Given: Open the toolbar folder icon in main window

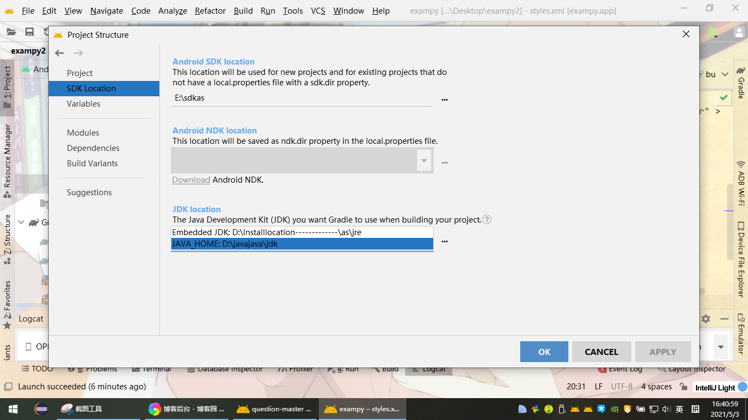Looking at the screenshot, I should coord(11,32).
